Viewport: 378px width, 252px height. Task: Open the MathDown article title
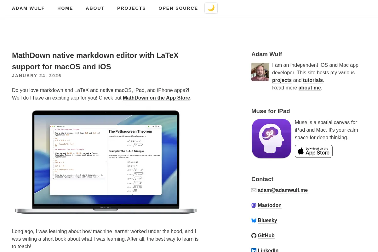coord(95,61)
